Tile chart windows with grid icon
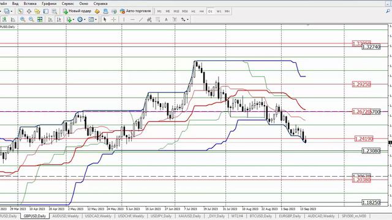 (40, 20)
